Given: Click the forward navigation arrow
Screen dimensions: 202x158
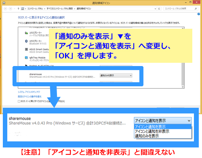Looking at the screenshot, I should click(11, 9).
